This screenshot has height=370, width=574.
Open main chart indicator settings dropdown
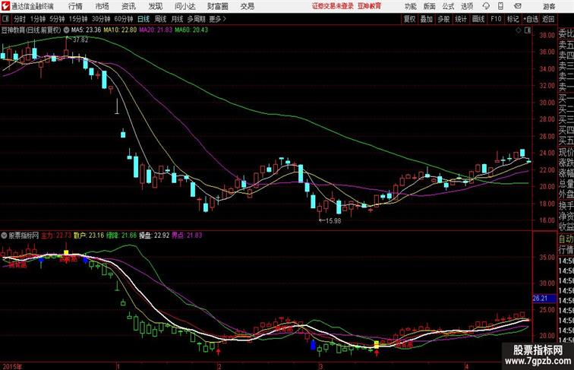[x=66, y=30]
